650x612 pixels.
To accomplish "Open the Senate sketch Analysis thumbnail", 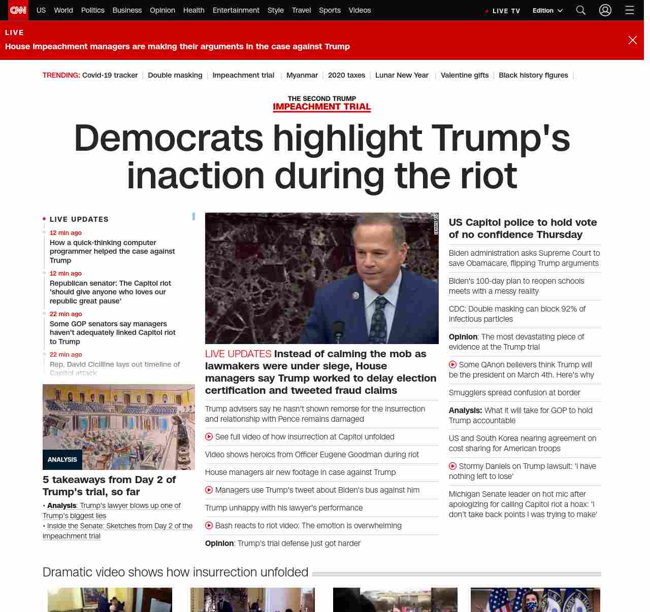I will coord(119,427).
